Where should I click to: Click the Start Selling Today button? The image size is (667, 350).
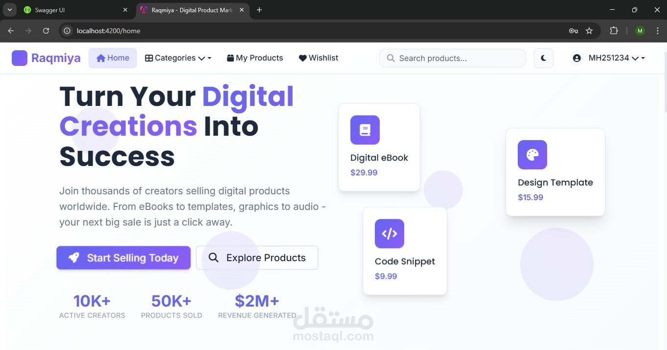point(123,258)
